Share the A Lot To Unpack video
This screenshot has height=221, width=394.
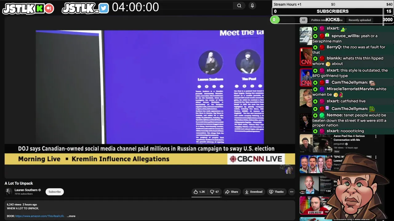click(x=231, y=192)
